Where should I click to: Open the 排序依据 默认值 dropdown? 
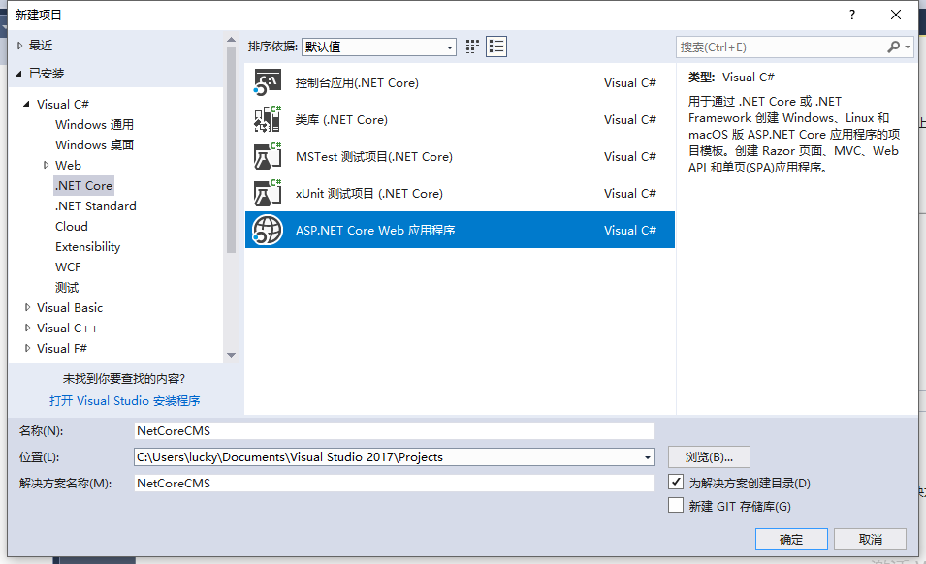378,47
